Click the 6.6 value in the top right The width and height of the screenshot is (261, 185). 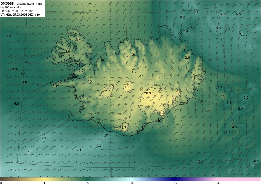238,14
